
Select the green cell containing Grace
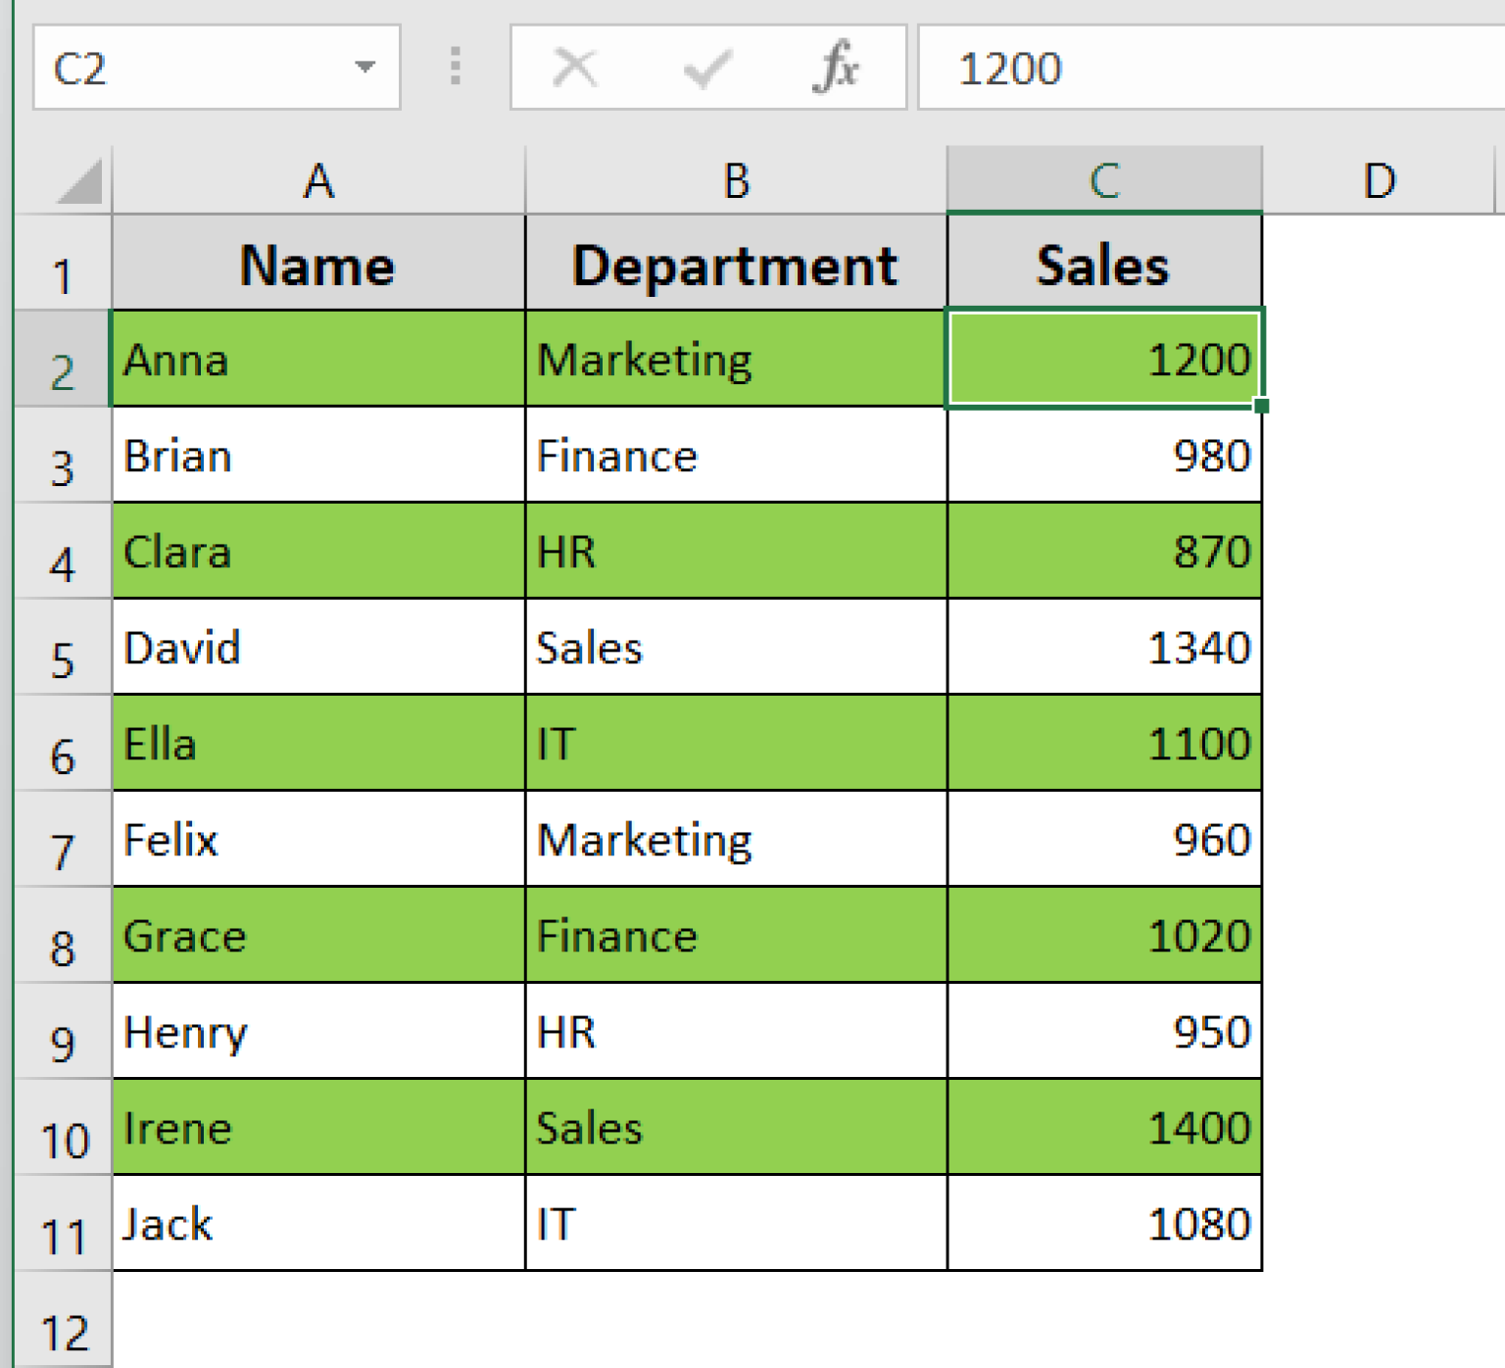318,936
